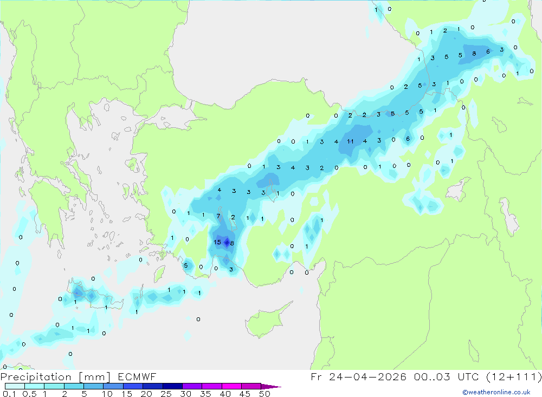Click the dark blue maximum cell beside '15'

[x=227, y=243]
